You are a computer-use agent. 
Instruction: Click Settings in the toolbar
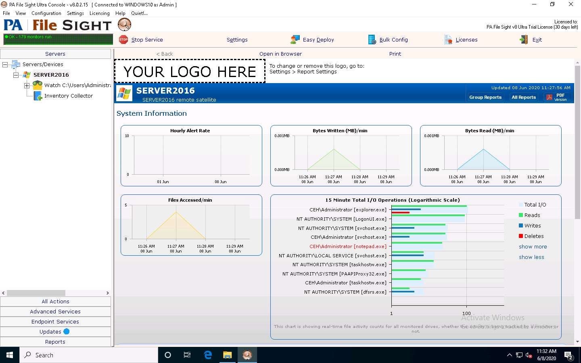237,40
